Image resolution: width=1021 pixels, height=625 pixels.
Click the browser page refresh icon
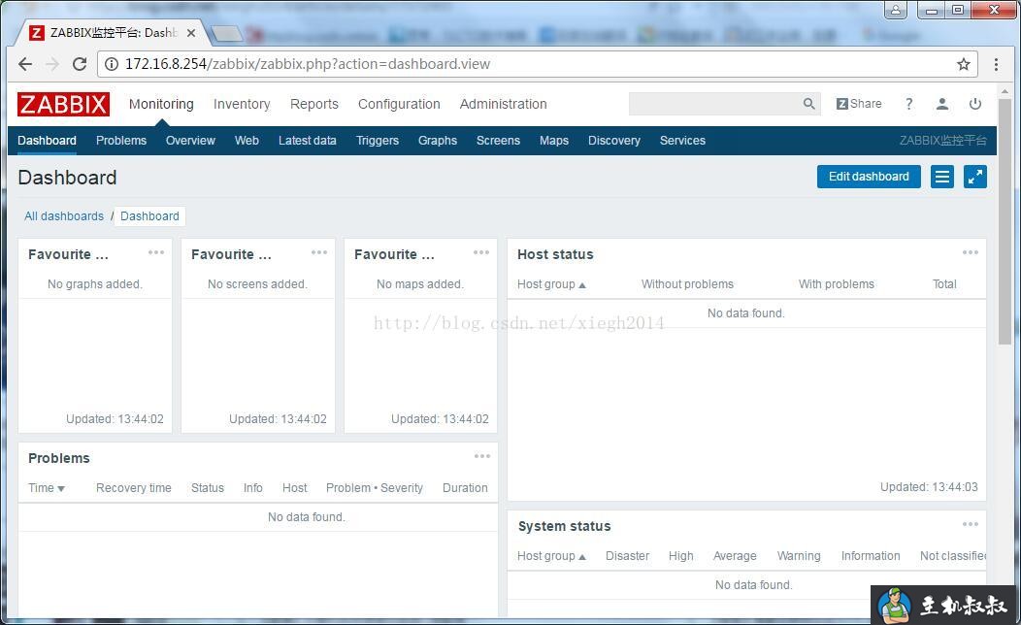pyautogui.click(x=80, y=64)
